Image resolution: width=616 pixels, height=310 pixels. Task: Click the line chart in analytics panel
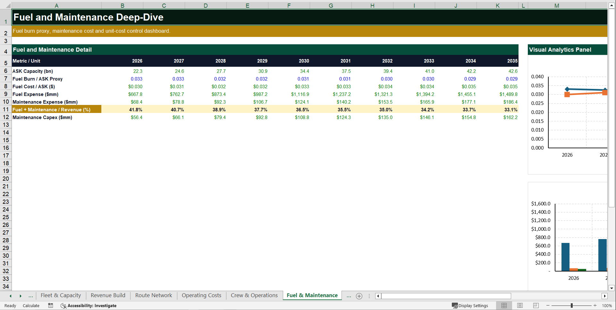click(568, 116)
